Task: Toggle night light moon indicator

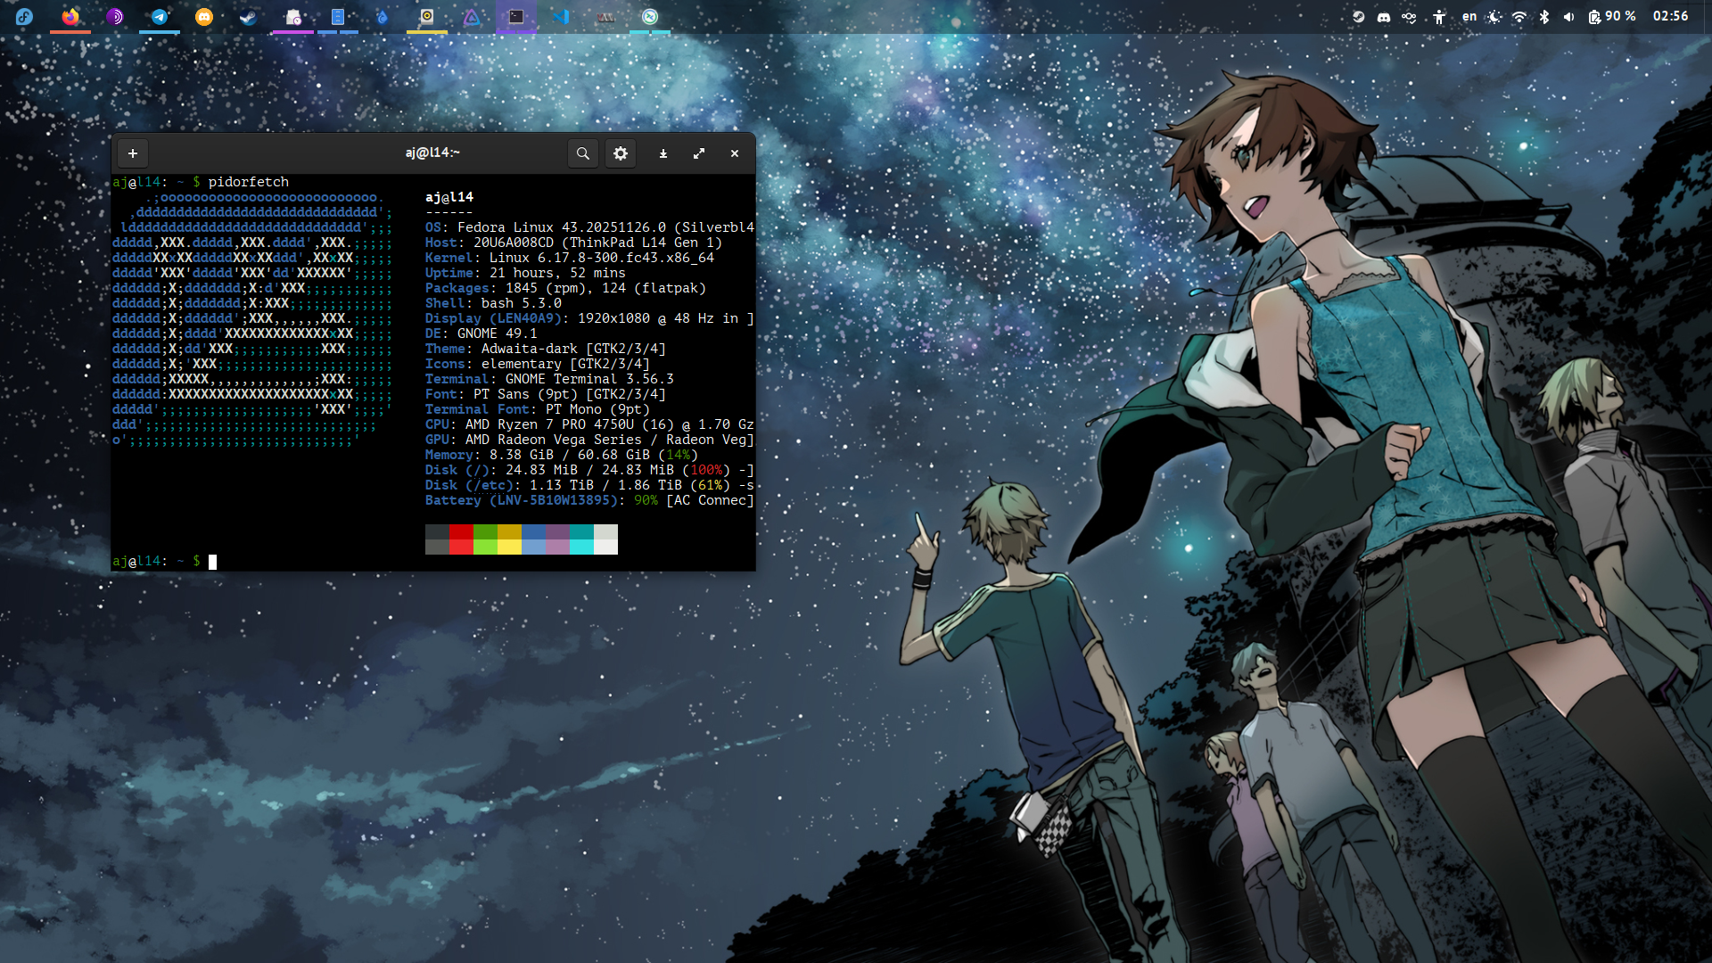Action: pyautogui.click(x=1494, y=16)
